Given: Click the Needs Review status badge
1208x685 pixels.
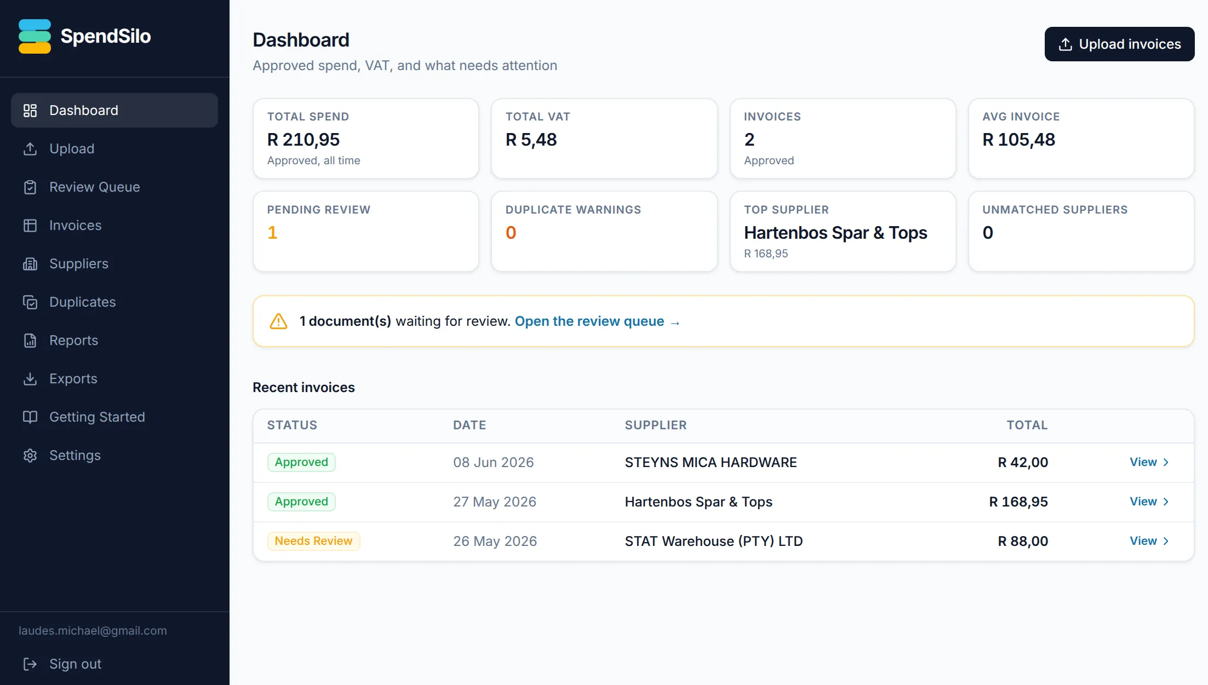Looking at the screenshot, I should 313,541.
